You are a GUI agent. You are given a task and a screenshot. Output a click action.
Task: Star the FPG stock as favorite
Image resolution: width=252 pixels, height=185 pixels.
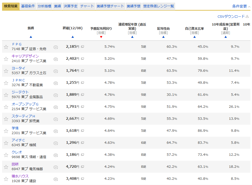pos(6,47)
